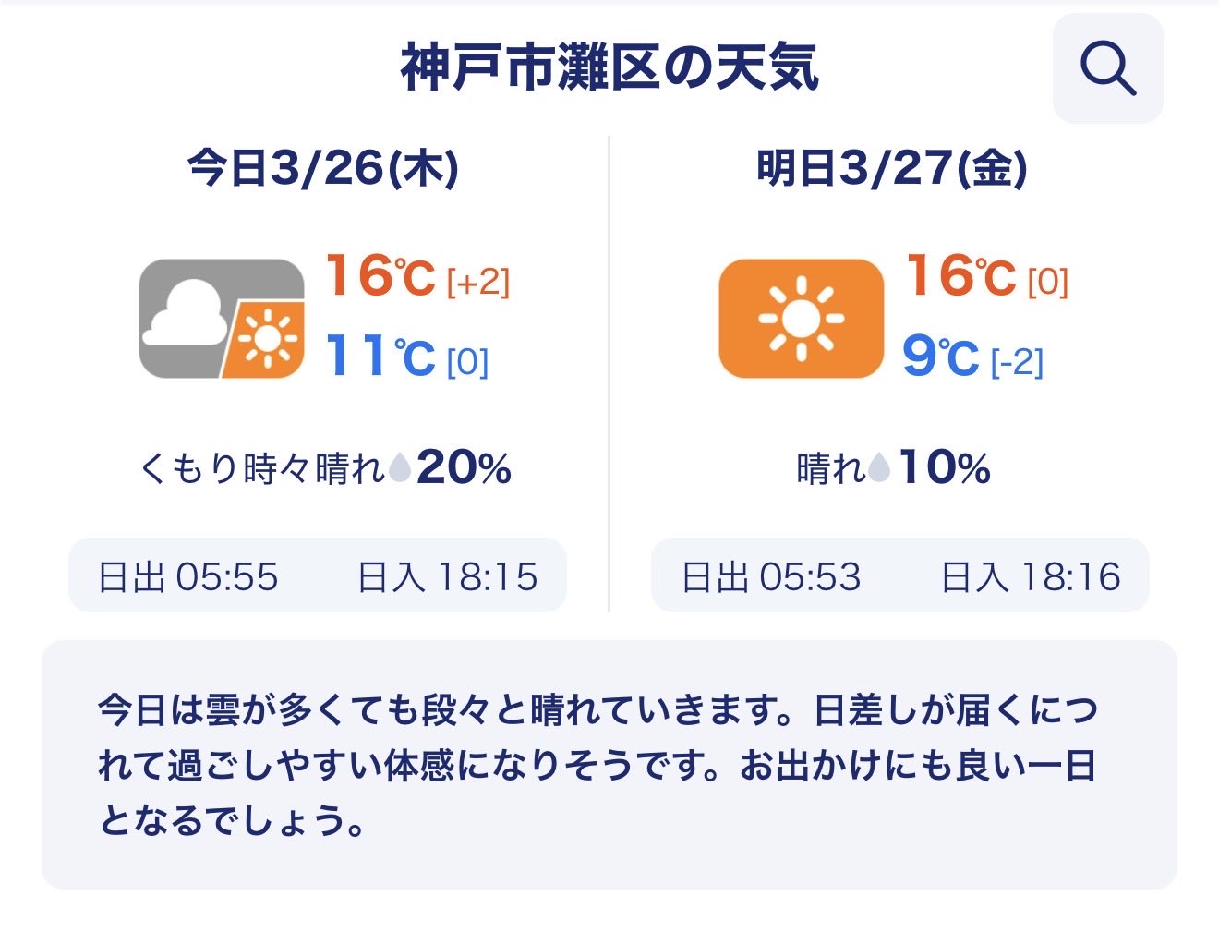Click tomorrow's sunset time 日入 18:16

1031,577
